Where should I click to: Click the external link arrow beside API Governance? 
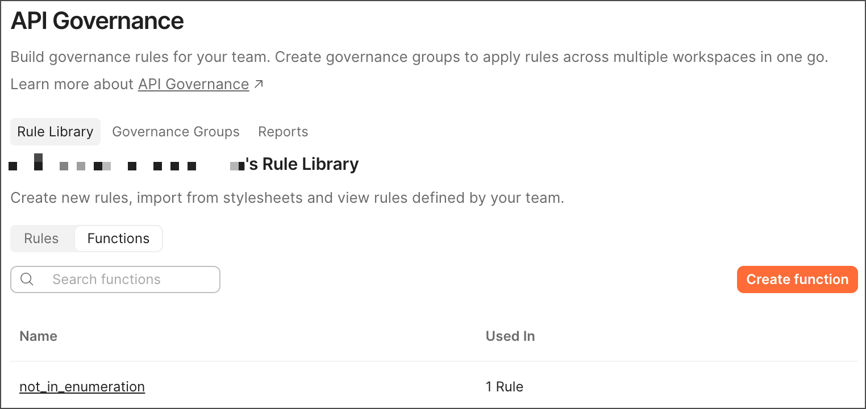coord(259,83)
